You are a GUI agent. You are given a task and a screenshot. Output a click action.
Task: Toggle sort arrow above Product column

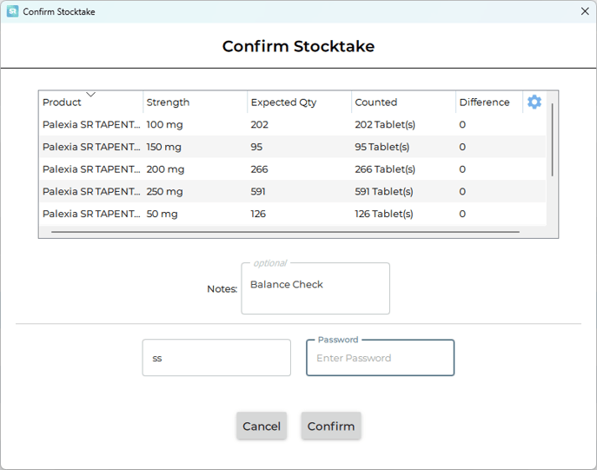[x=90, y=94]
